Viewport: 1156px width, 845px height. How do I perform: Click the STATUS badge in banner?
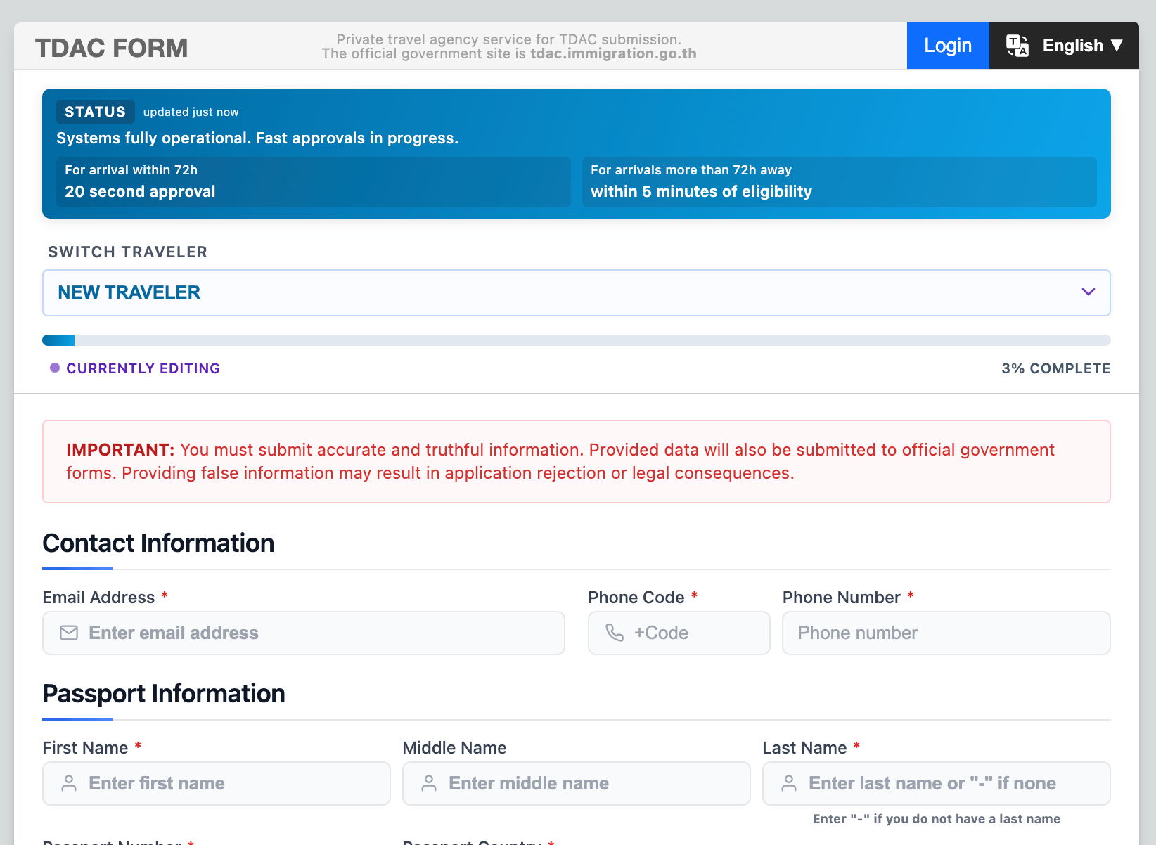(95, 112)
